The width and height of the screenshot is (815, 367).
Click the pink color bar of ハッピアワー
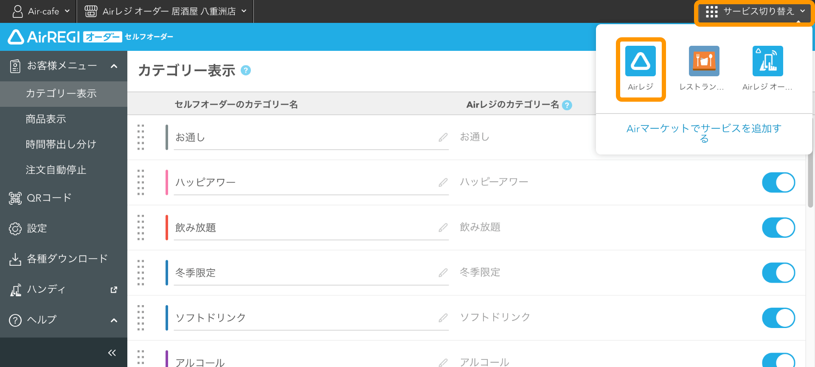pos(167,182)
